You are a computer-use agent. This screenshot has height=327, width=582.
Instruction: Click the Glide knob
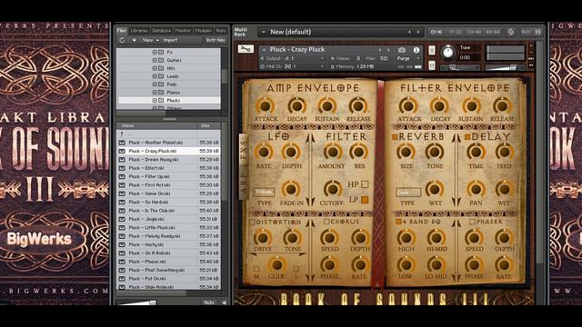click(x=276, y=264)
